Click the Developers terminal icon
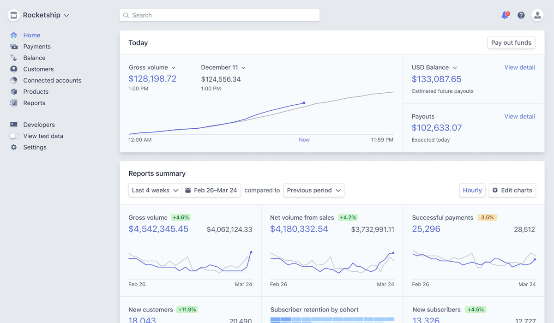This screenshot has width=554, height=323. coord(14,125)
